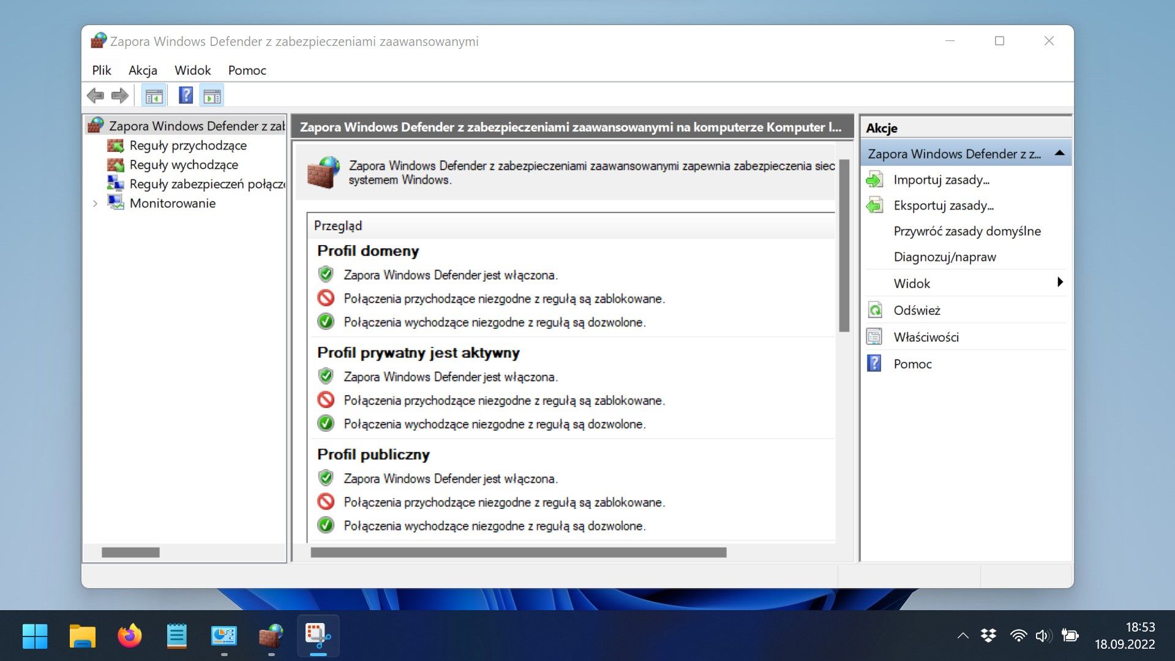1175x661 pixels.
Task: Click the Profil domeny heading
Action: click(368, 251)
